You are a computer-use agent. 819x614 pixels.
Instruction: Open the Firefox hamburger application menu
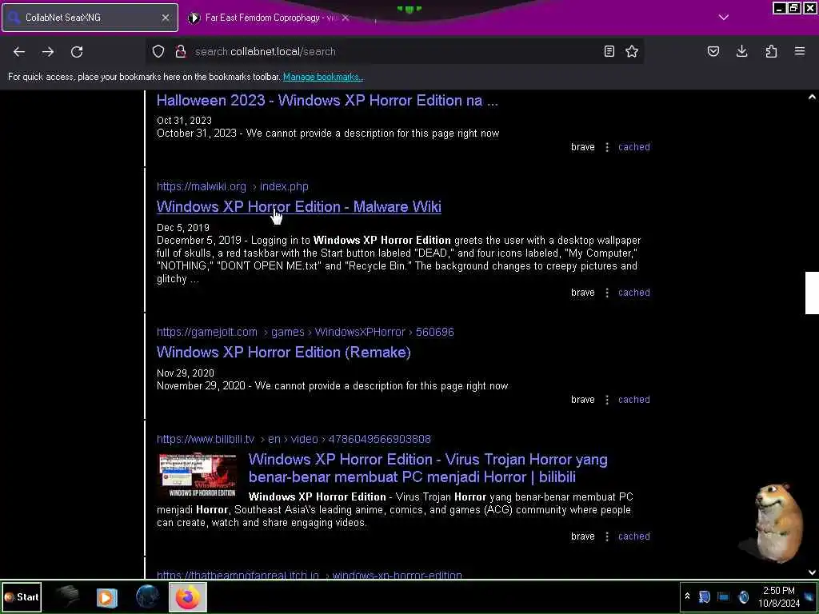(800, 51)
